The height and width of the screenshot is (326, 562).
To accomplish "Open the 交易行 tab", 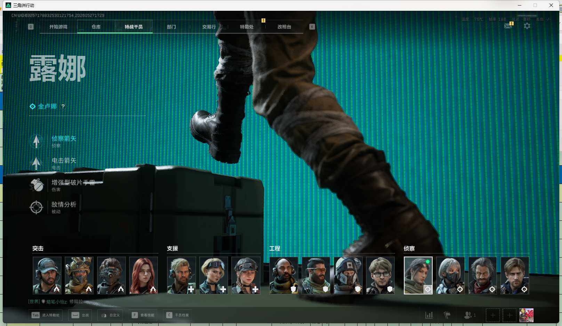I will pyautogui.click(x=209, y=27).
